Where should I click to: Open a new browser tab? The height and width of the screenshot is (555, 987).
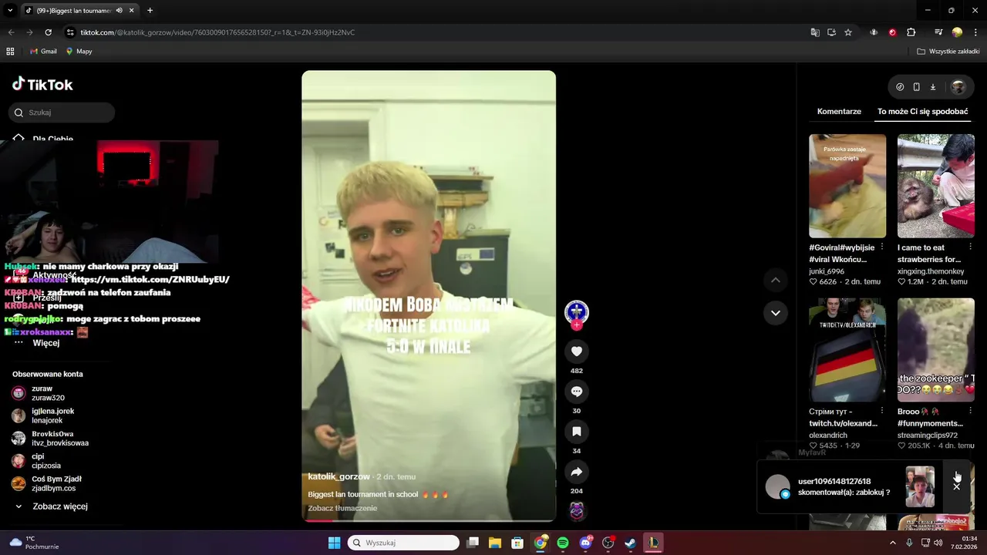[150, 11]
